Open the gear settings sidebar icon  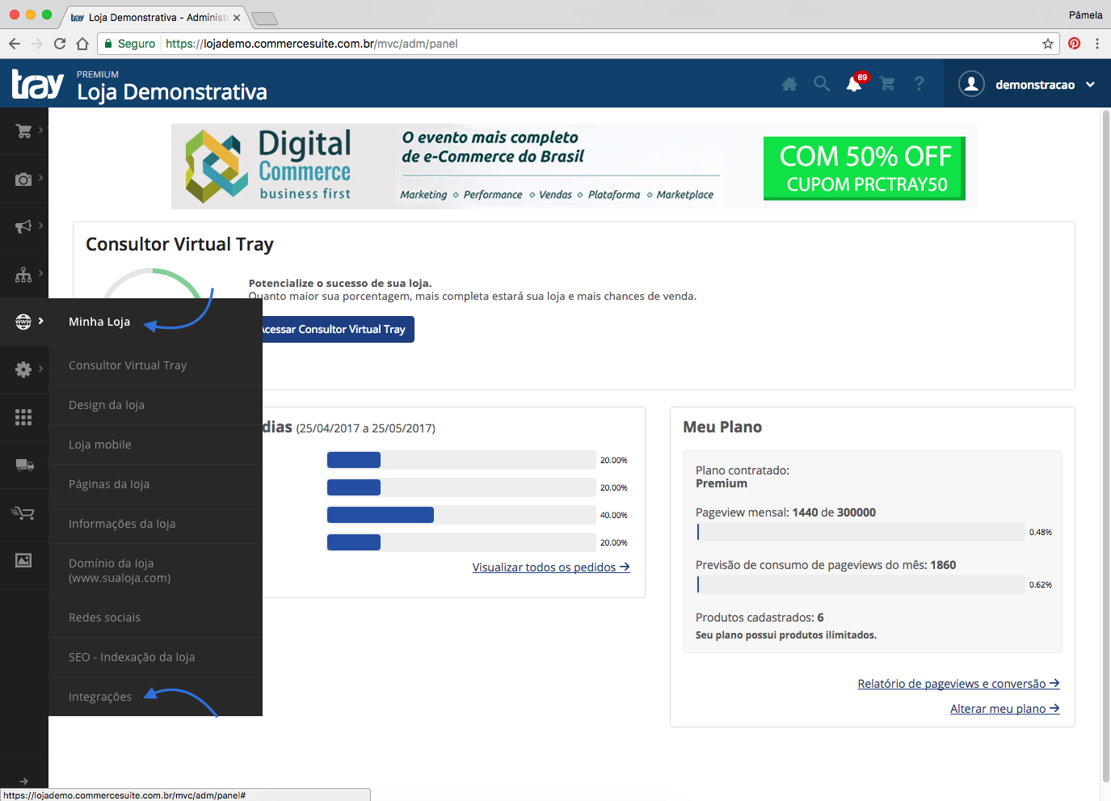(x=23, y=369)
